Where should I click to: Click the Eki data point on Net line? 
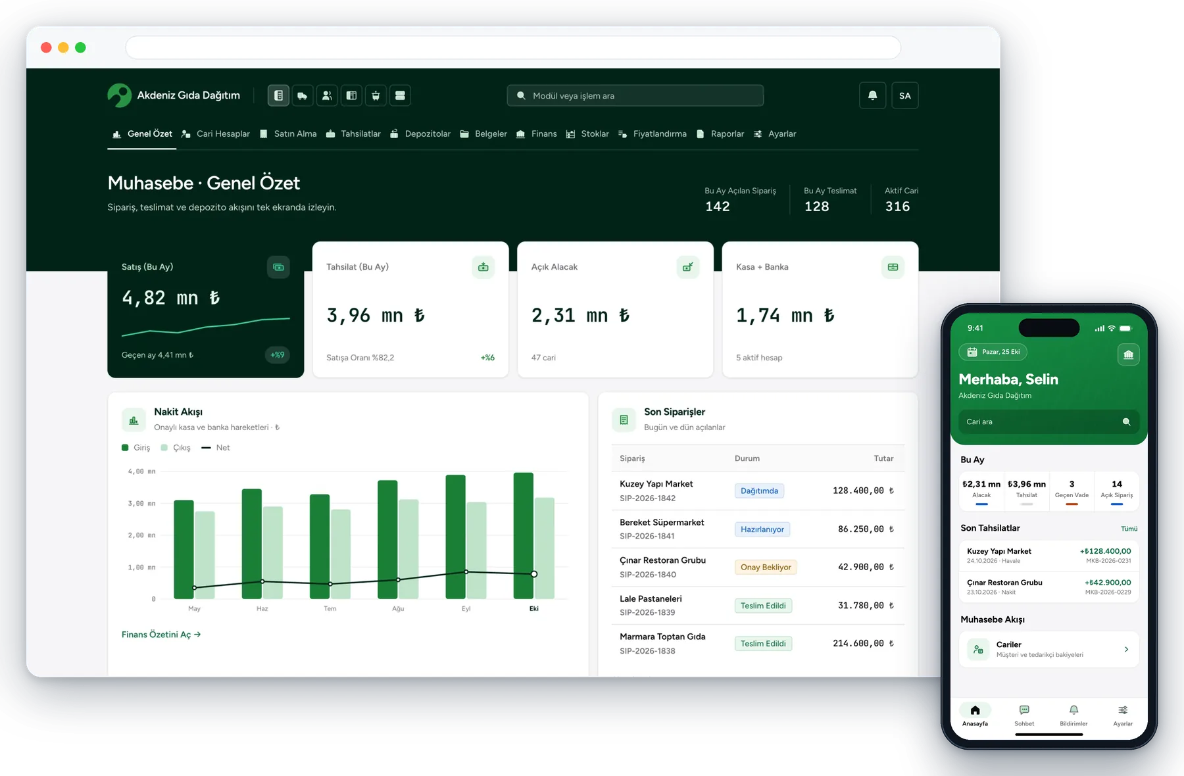(534, 574)
